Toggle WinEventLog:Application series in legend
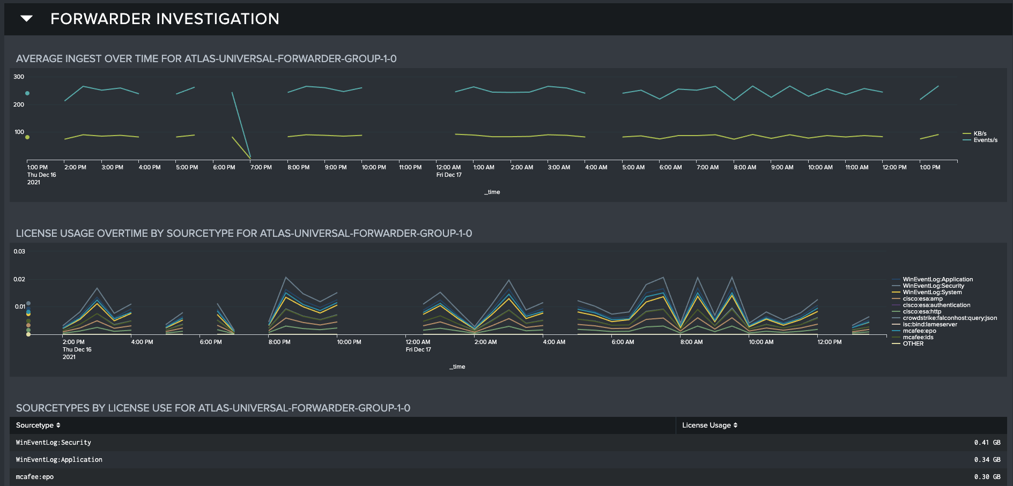Screen dimensions: 1013x486 coord(937,279)
